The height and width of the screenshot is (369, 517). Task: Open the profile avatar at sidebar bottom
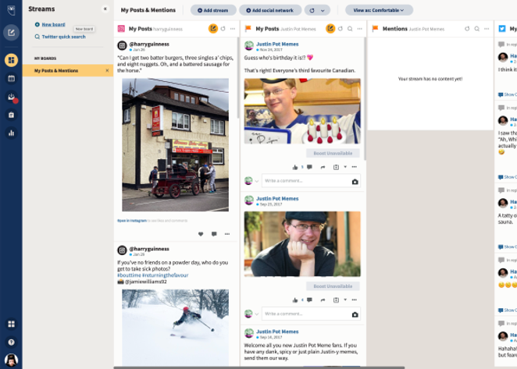pyautogui.click(x=11, y=360)
